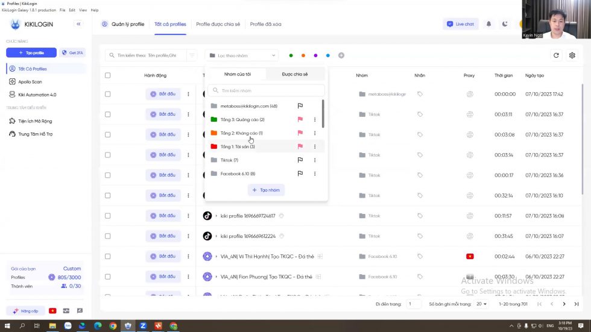The width and height of the screenshot is (591, 332).
Task: Click the Tạo nhóm button
Action: [x=266, y=190]
